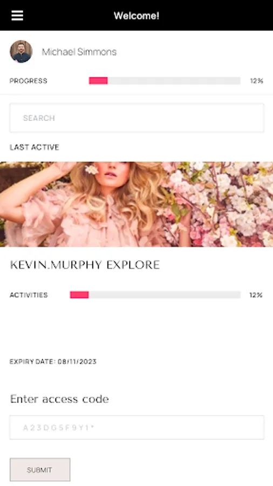Click the SUBMIT button
Image resolution: width=273 pixels, height=486 pixels.
[x=40, y=470]
